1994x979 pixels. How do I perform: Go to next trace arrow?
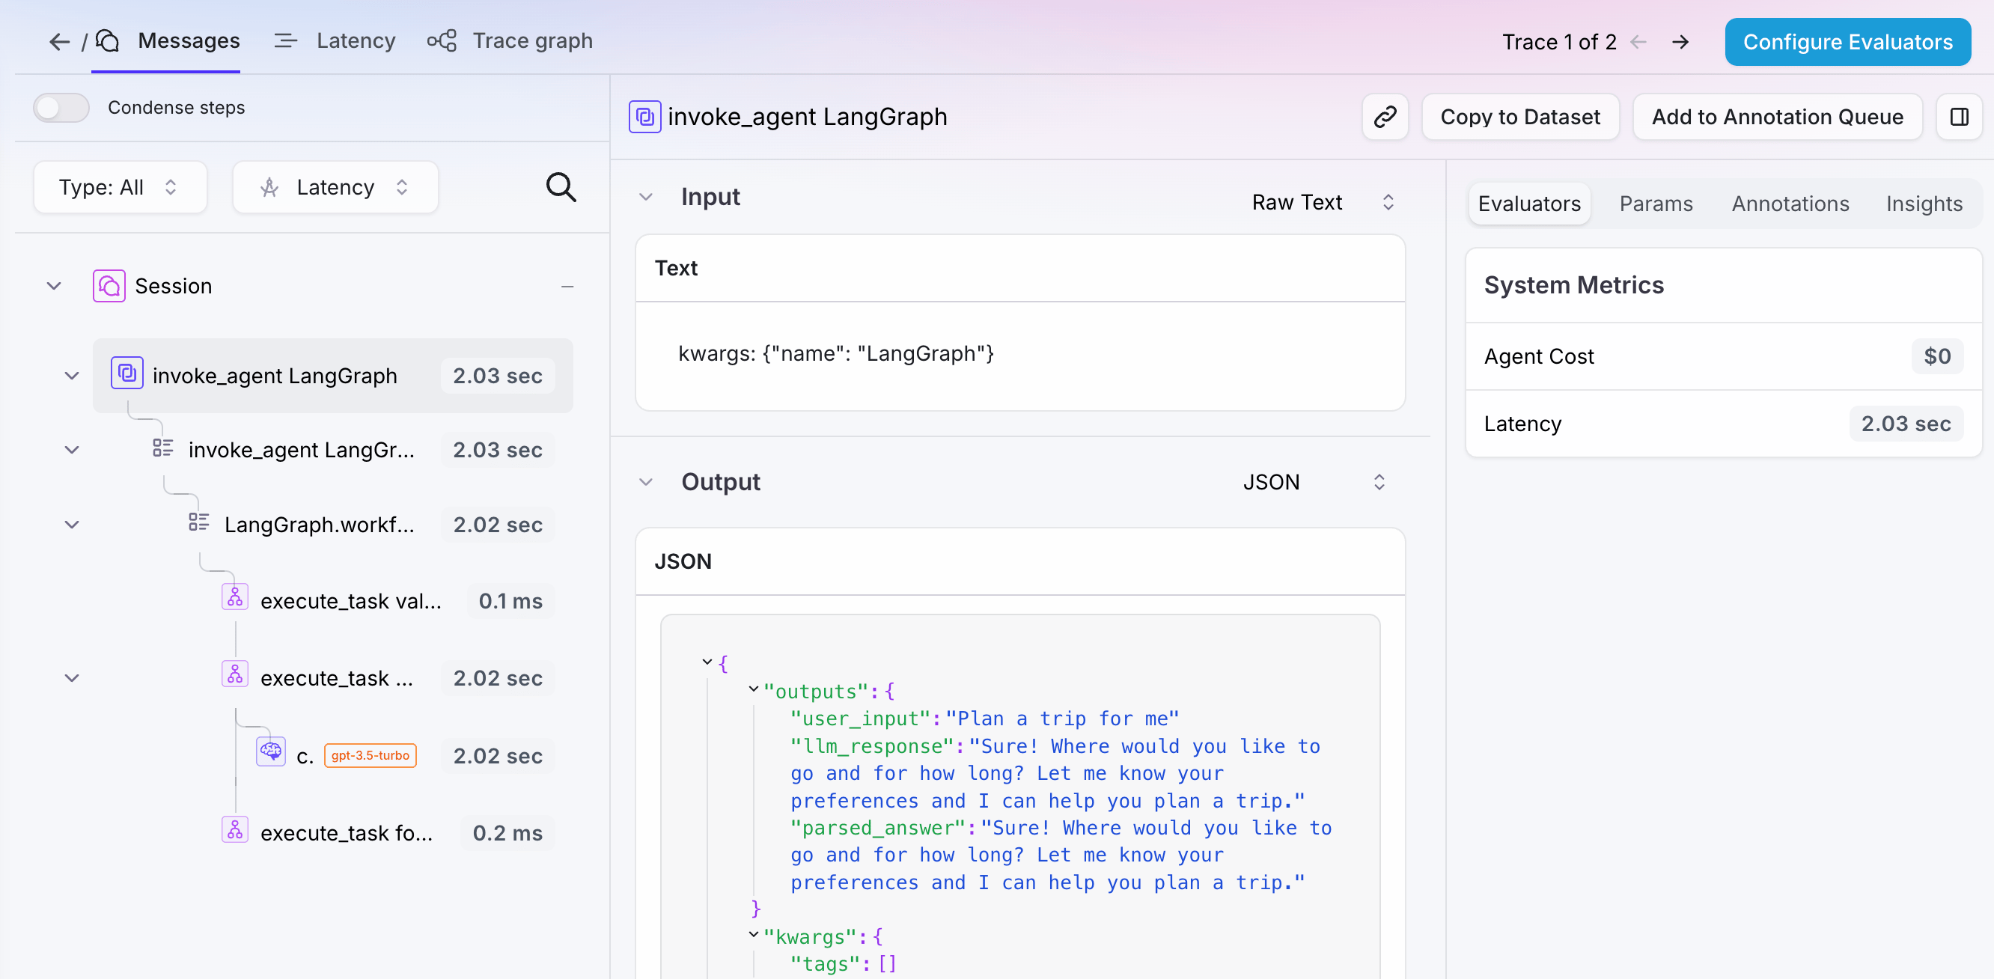pos(1680,42)
